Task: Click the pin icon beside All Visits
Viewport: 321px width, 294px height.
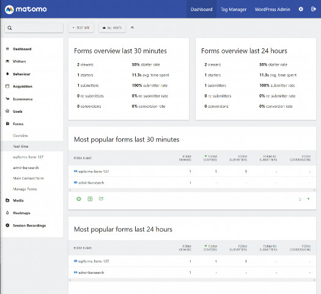Action: pos(132,28)
